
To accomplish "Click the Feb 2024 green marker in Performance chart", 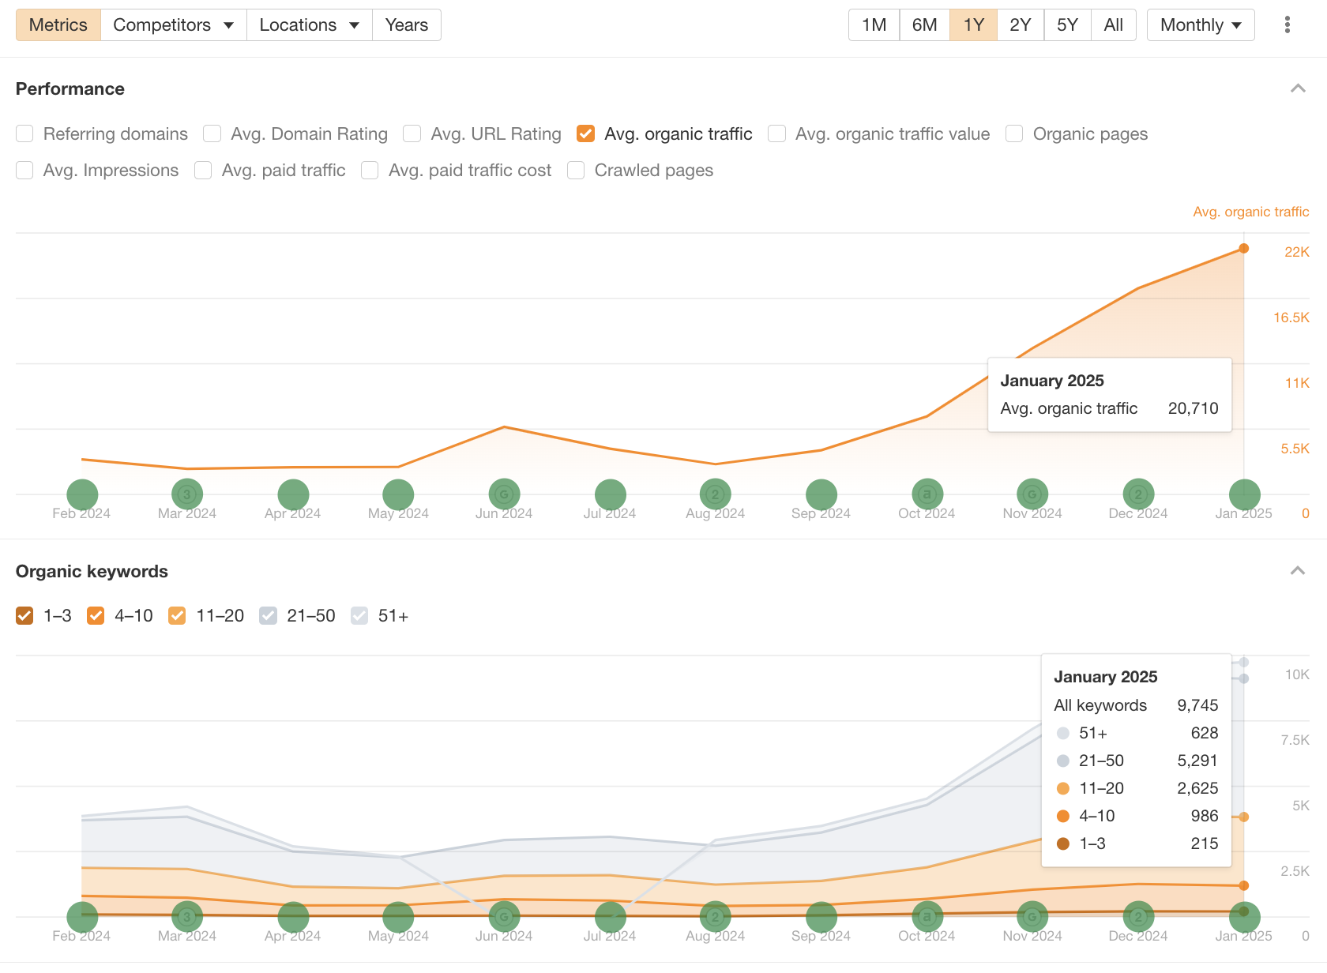I will click(x=82, y=494).
